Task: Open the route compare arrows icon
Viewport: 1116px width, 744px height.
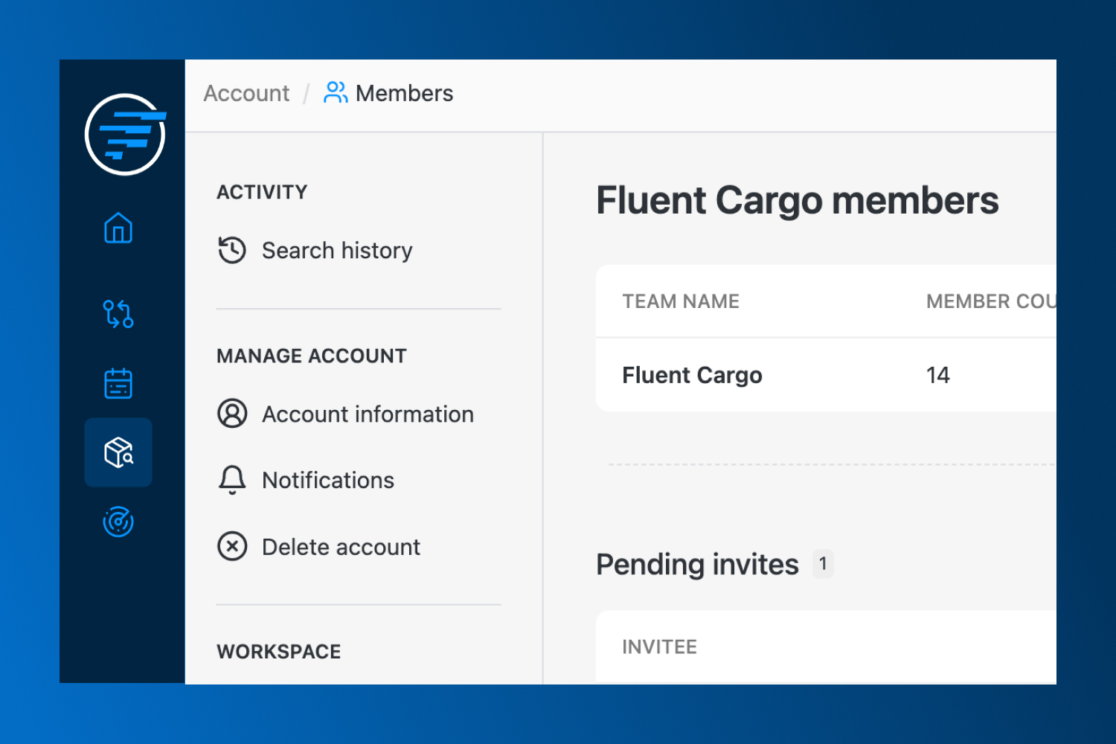Action: [118, 313]
